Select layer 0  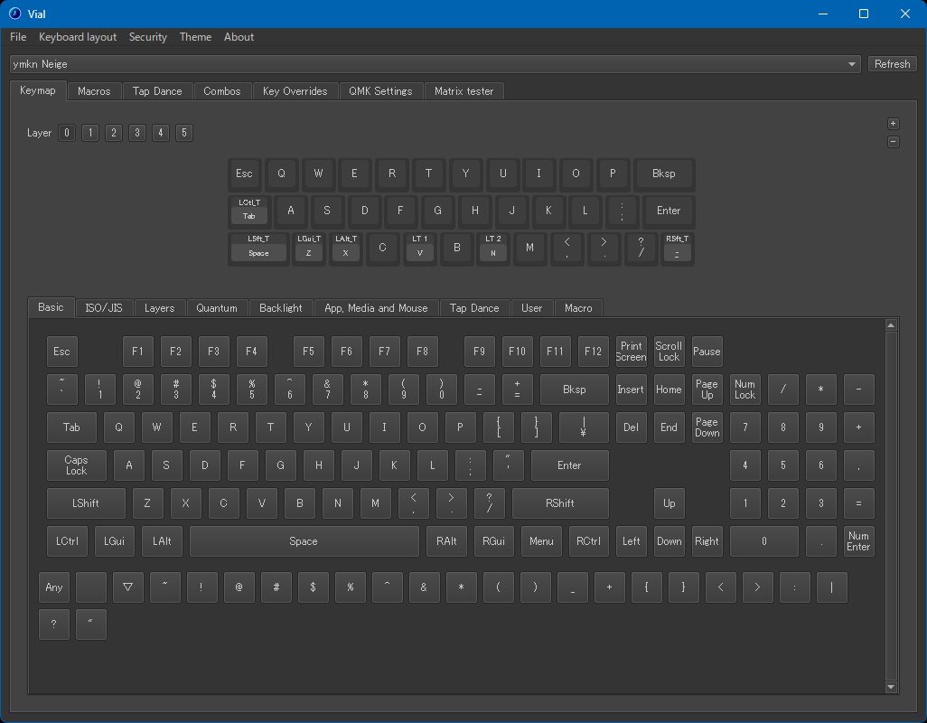[x=67, y=133]
